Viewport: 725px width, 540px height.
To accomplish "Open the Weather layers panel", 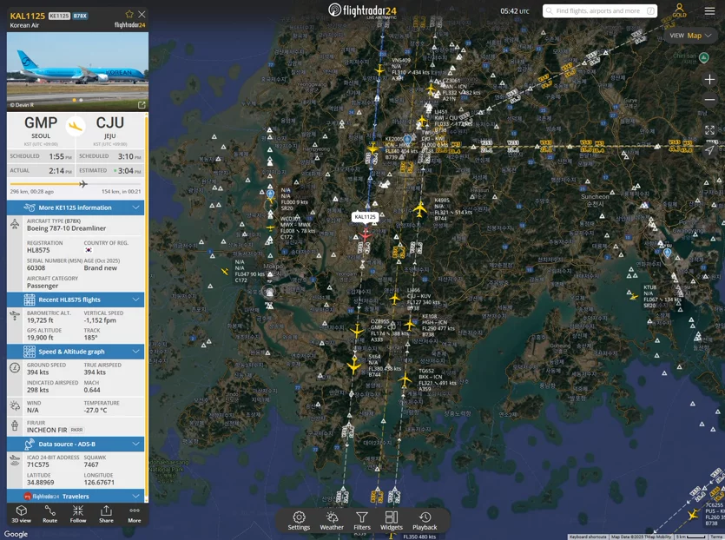I will [x=332, y=521].
